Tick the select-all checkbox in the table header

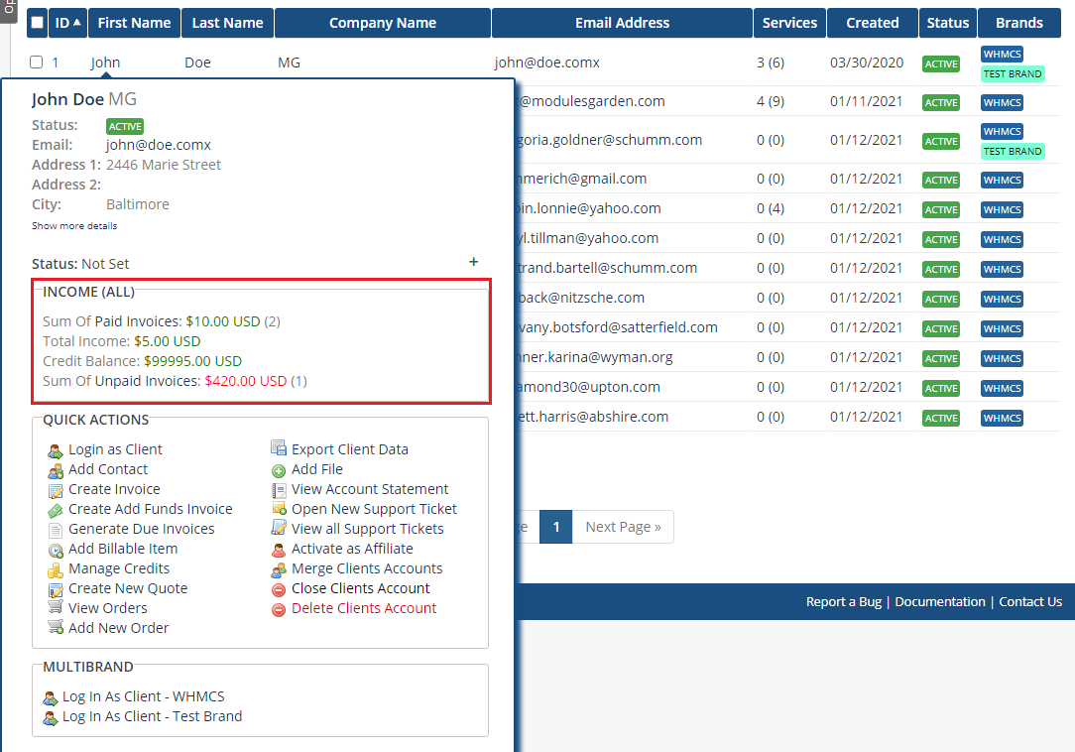(38, 23)
